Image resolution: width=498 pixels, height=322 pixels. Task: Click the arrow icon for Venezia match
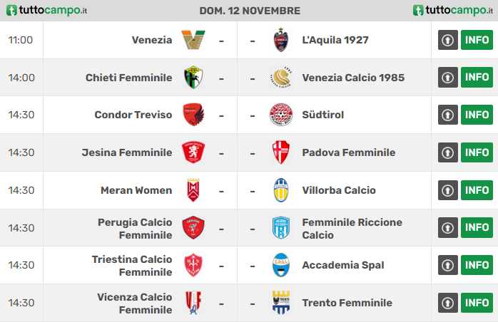coord(448,40)
